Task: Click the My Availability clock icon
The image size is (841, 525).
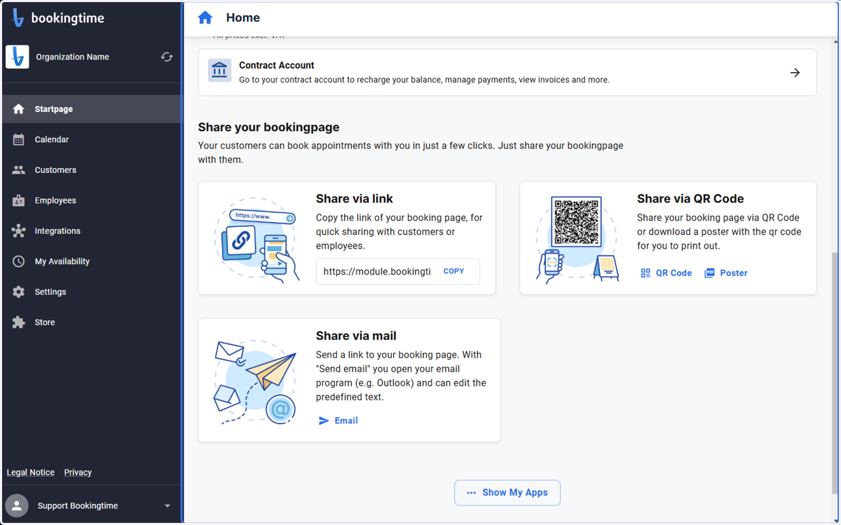Action: (19, 261)
